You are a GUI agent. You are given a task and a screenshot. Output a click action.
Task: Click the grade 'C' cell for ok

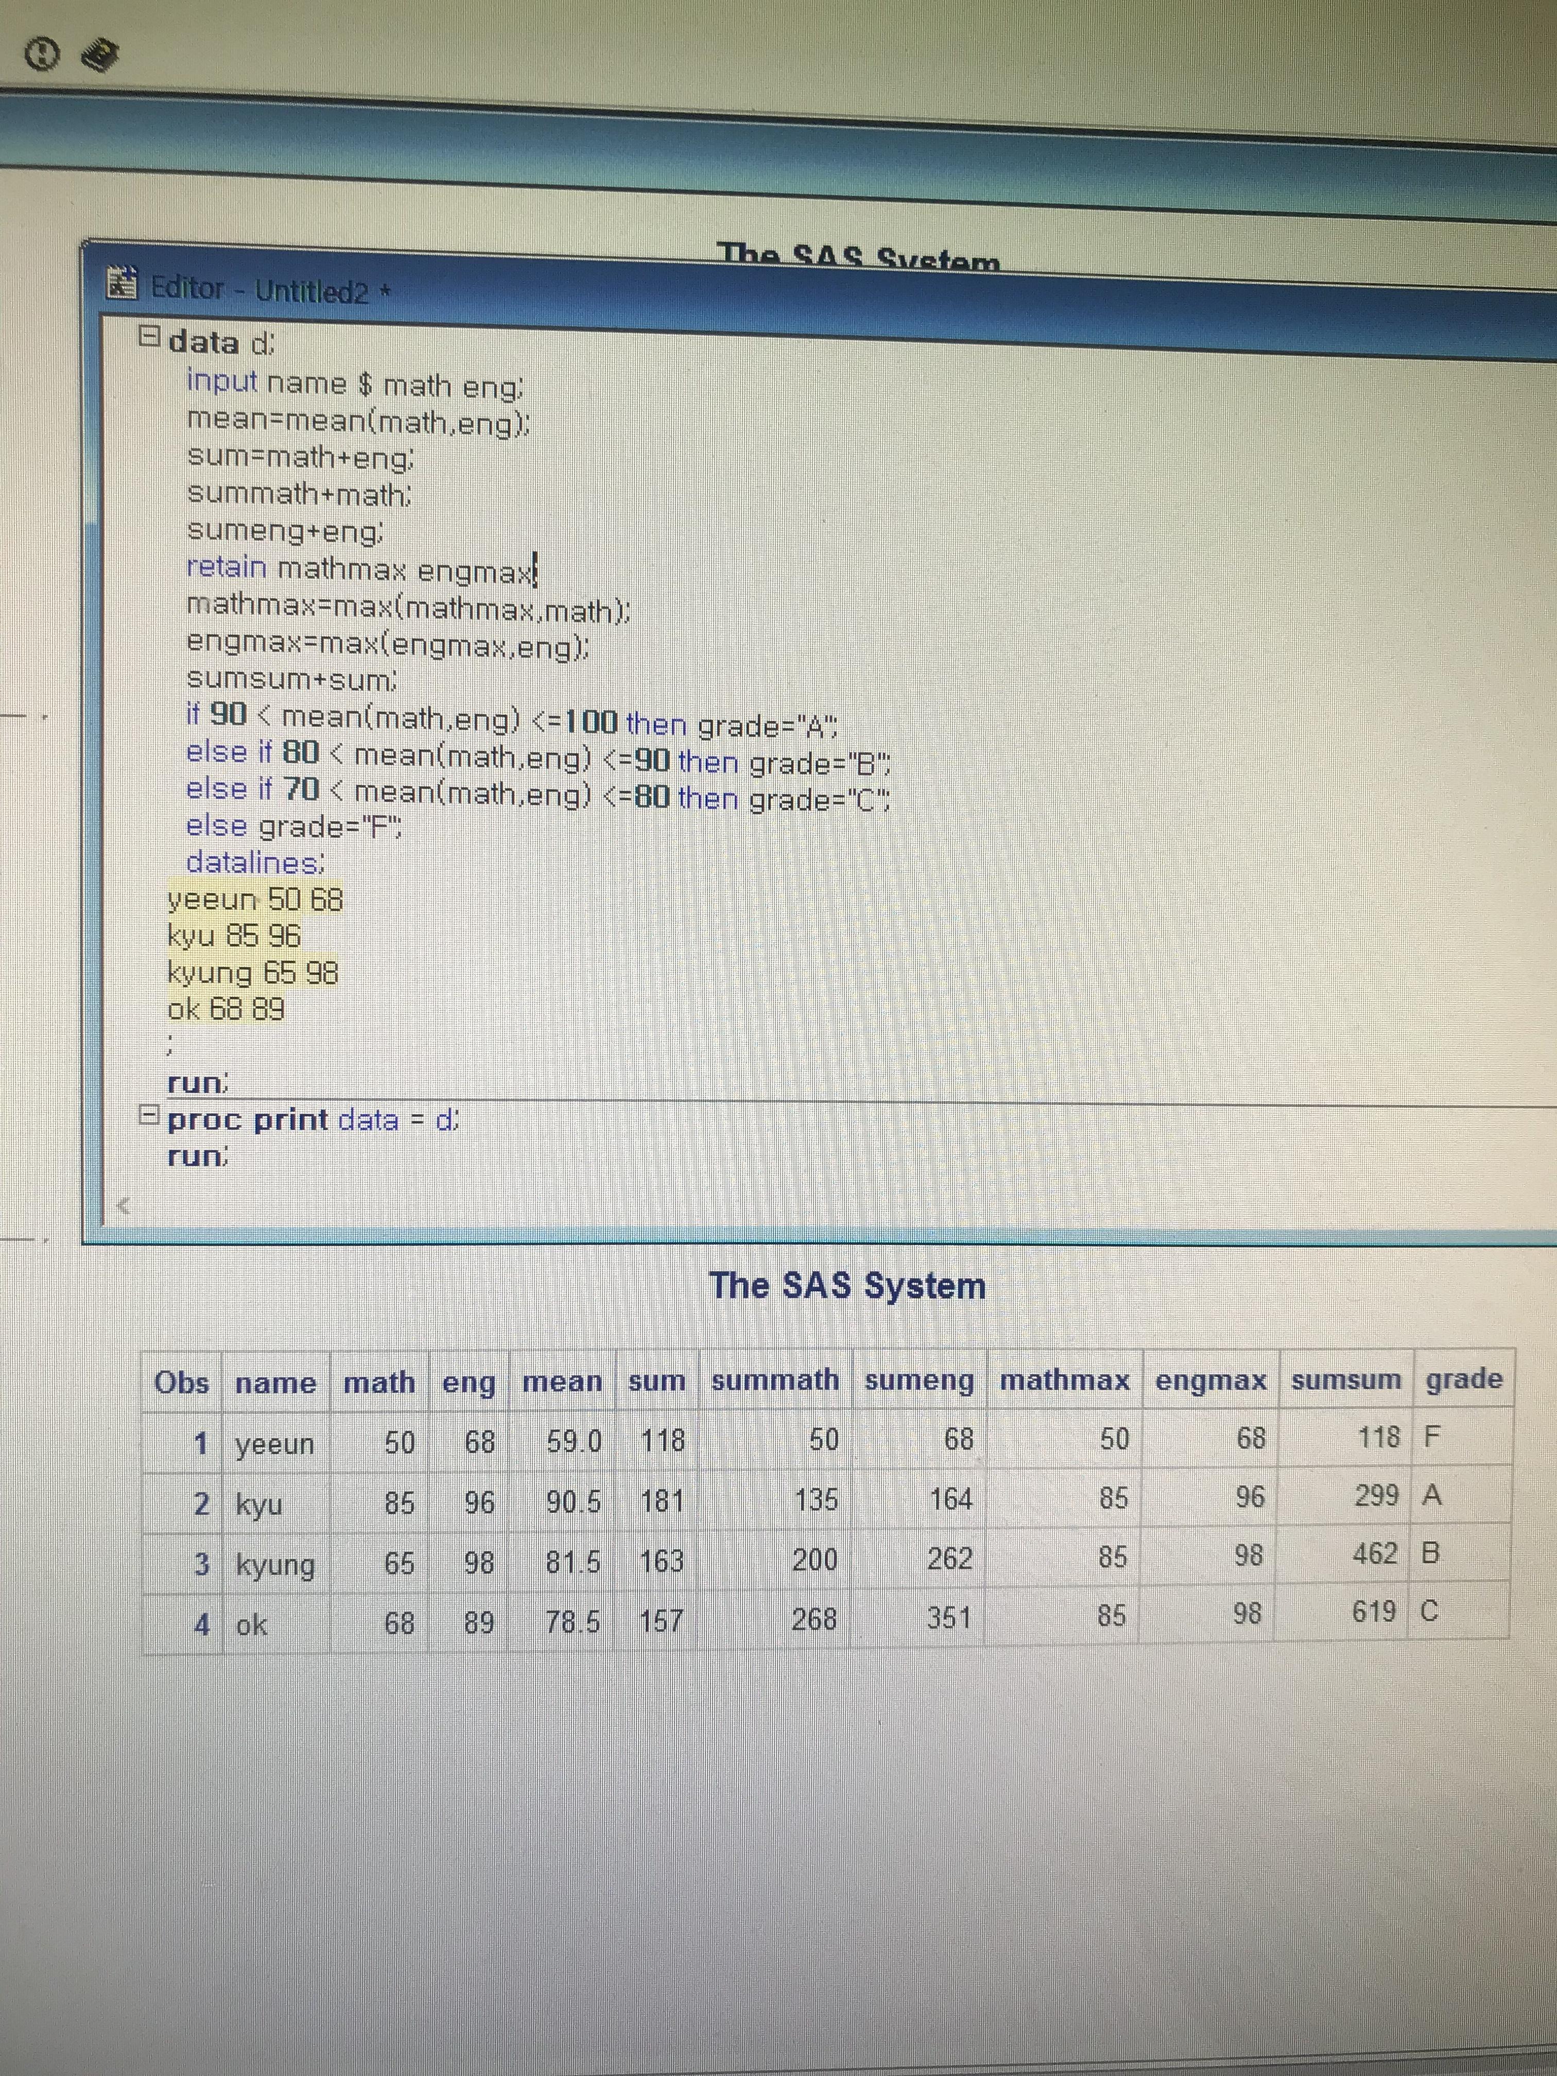pyautogui.click(x=1429, y=1613)
